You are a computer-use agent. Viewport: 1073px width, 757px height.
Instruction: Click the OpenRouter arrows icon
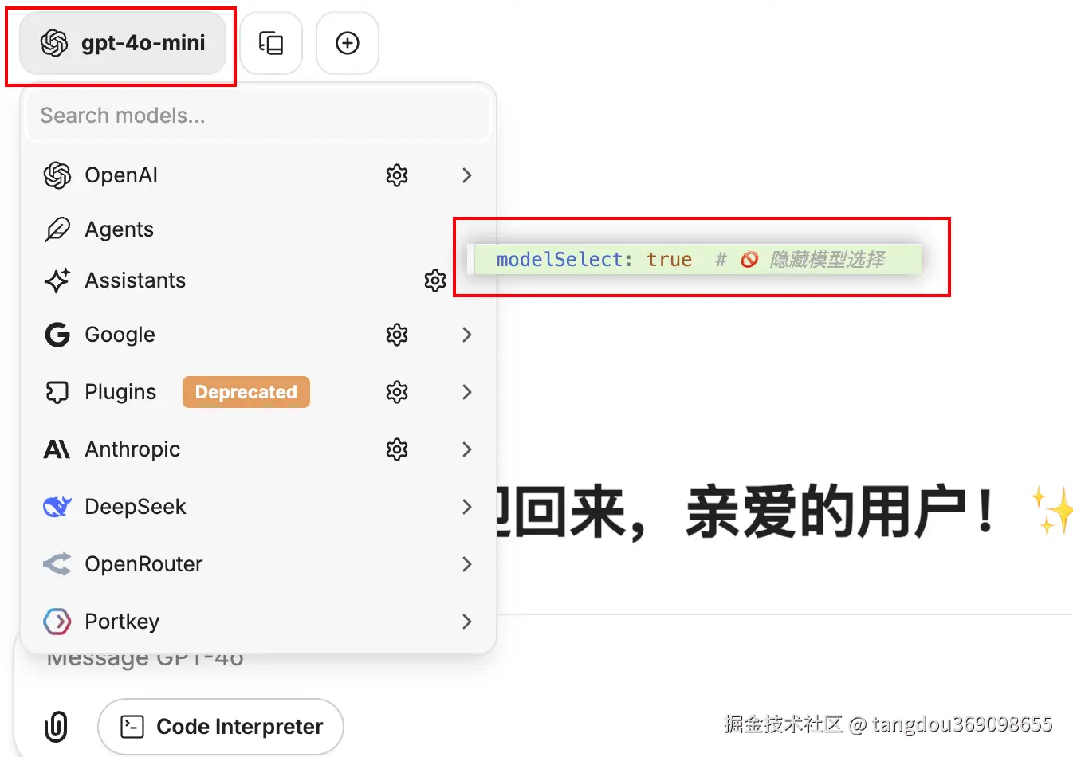(x=57, y=564)
